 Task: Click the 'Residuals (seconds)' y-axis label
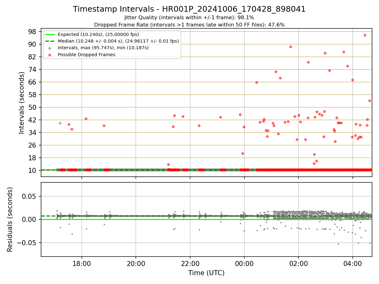(x=10, y=219)
